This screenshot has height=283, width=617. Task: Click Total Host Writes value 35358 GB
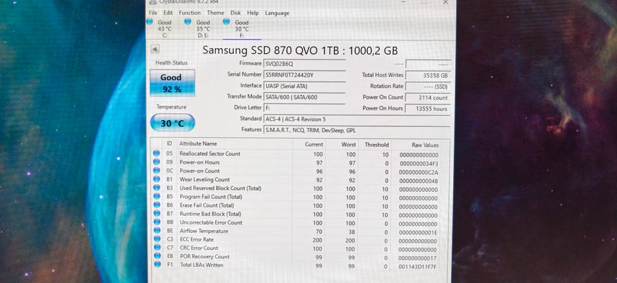tap(428, 76)
